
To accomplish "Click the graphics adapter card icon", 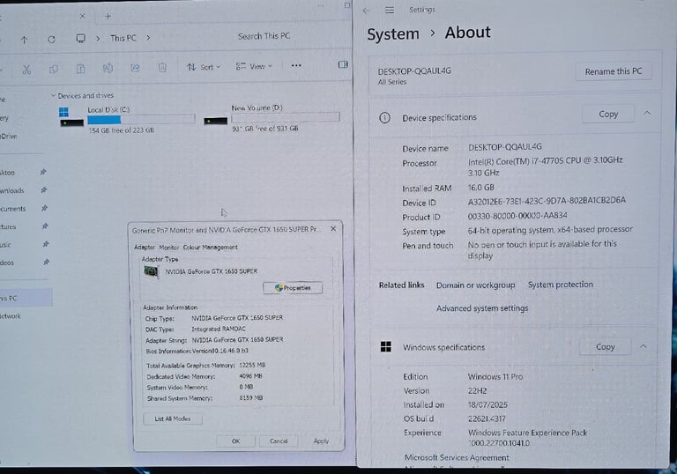I will tap(151, 271).
